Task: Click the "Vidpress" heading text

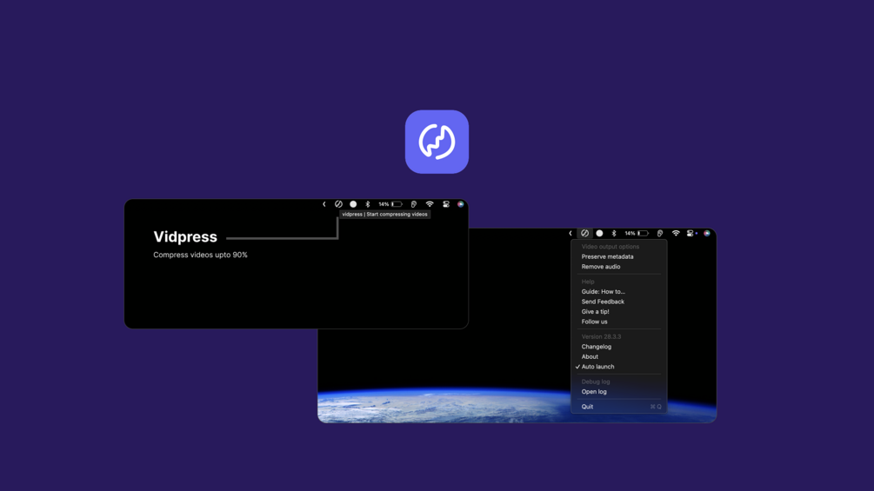Action: [x=185, y=236]
